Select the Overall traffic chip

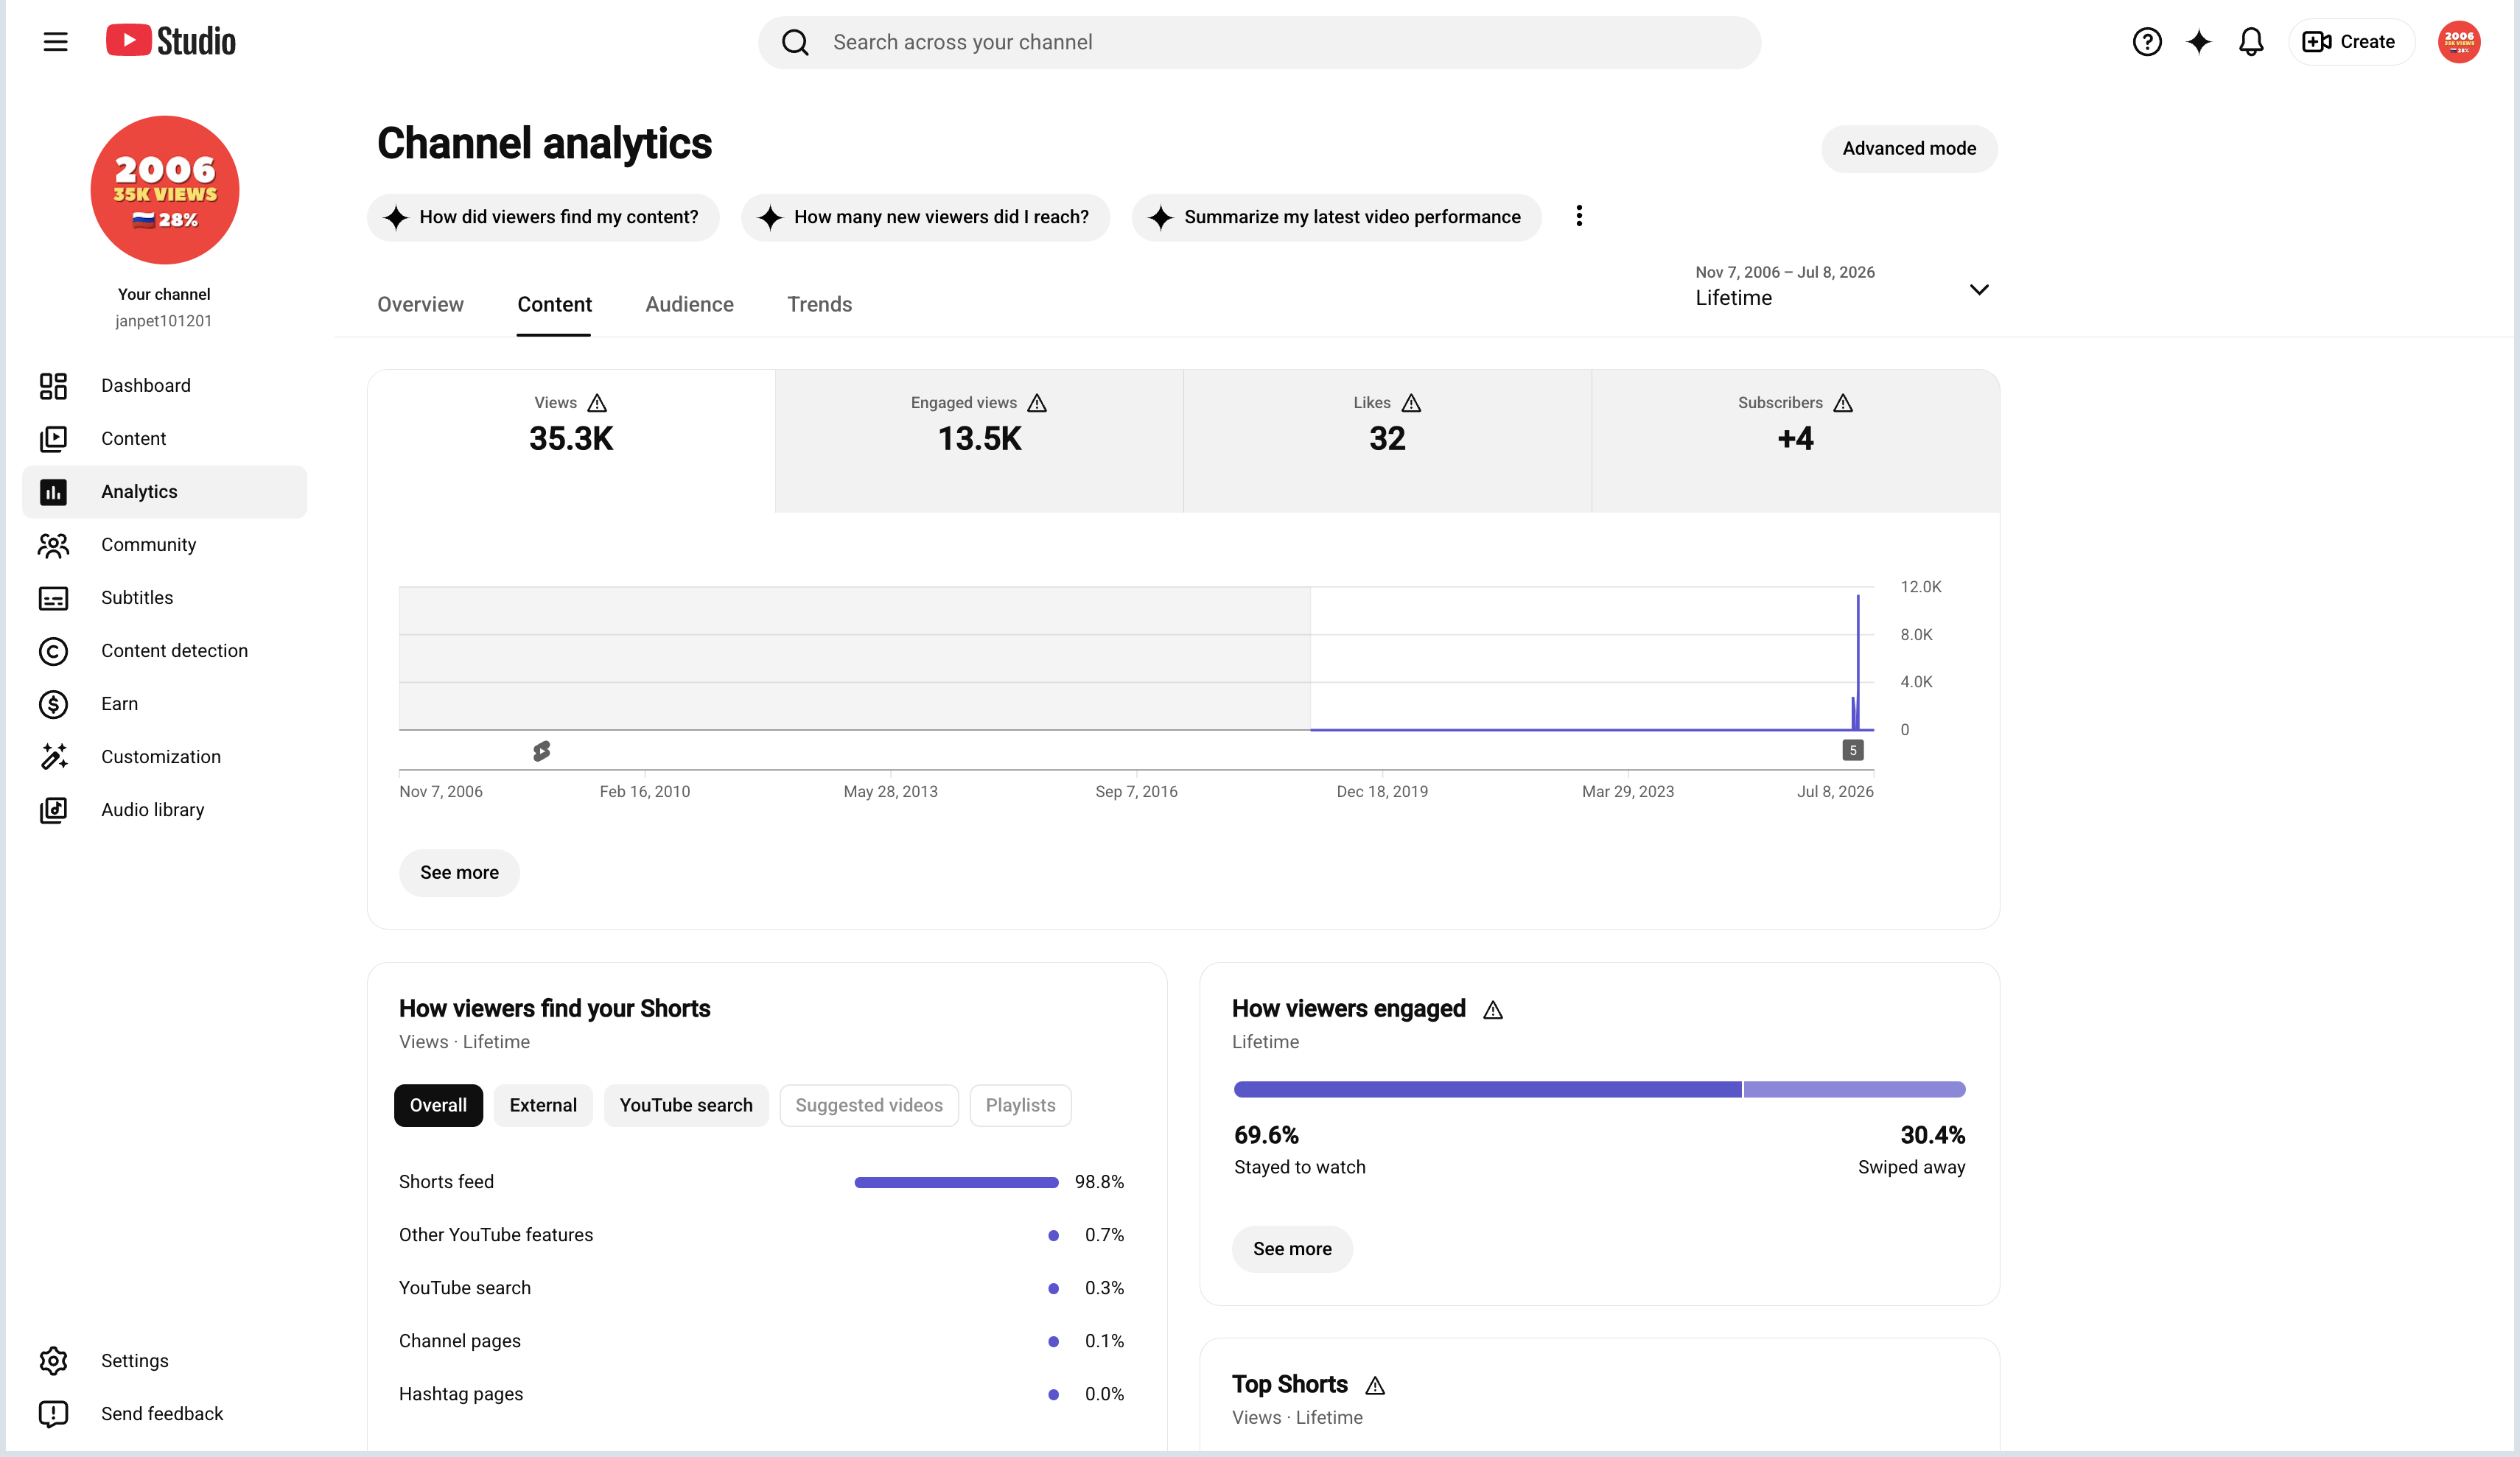coord(438,1105)
